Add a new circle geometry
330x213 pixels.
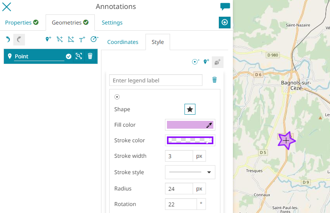94,39
